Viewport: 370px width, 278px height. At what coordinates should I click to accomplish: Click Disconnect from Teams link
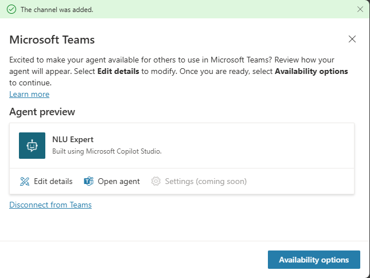point(50,205)
